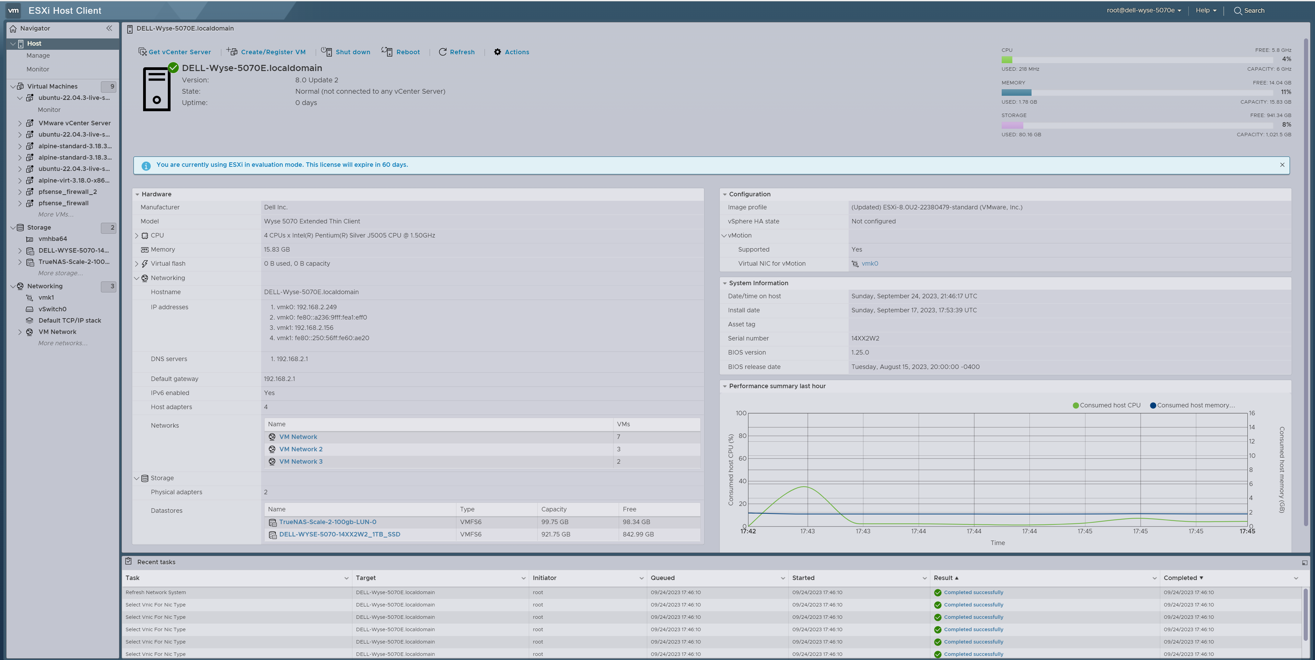Dismiss the evaluation mode license banner
1315x660 pixels.
tap(1282, 165)
